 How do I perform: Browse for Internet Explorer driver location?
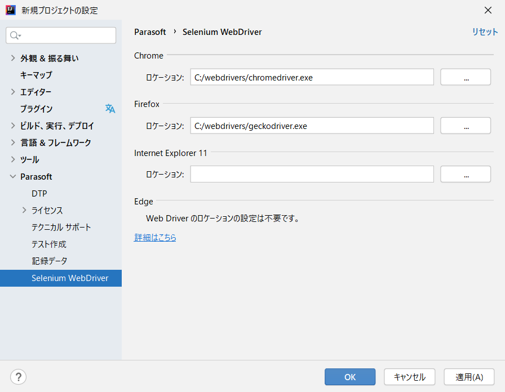tap(466, 174)
